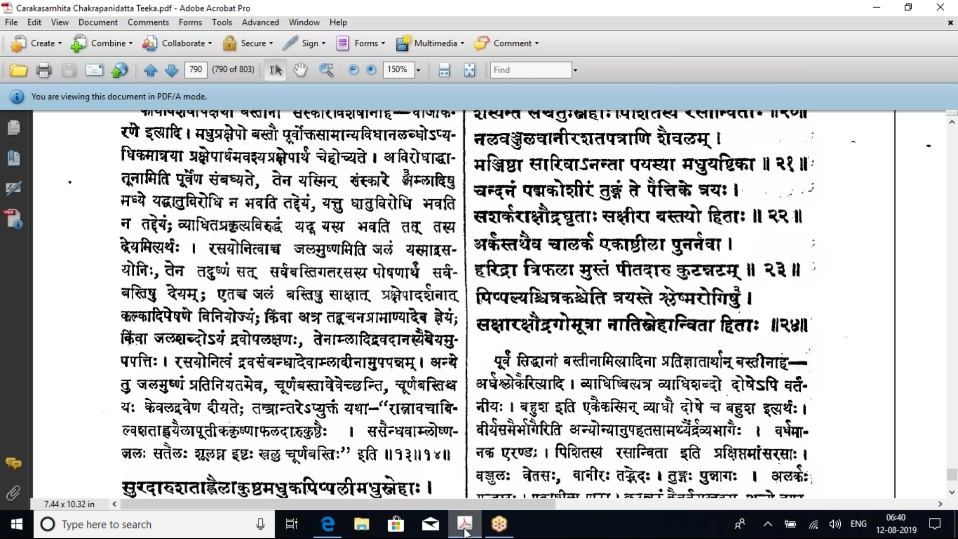Expand the Find options dropdown arrow
This screenshot has width=958, height=539.
[575, 70]
